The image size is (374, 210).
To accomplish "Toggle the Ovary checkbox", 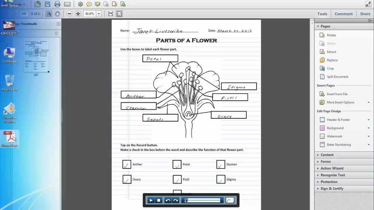I will (127, 179).
